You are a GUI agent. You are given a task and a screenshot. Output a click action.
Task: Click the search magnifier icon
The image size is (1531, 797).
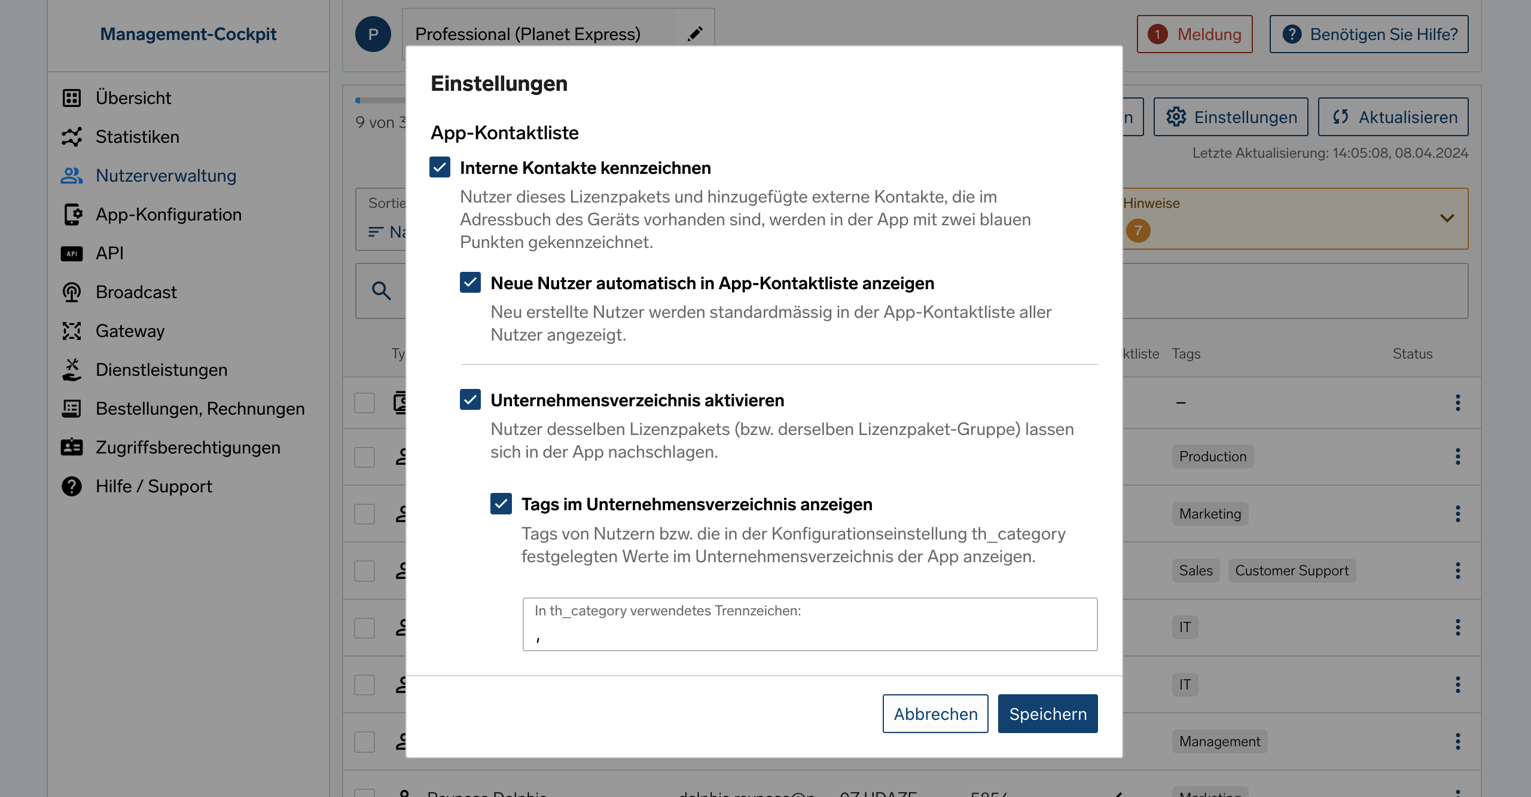pyautogui.click(x=382, y=291)
